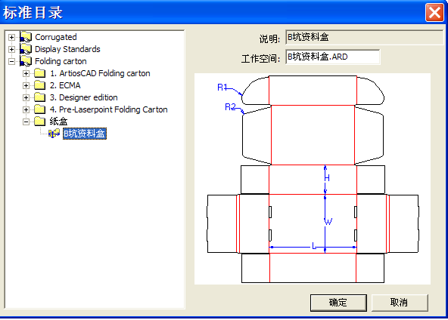Collapse the Folding carton tree node
This screenshot has height=320, width=448.
11,61
